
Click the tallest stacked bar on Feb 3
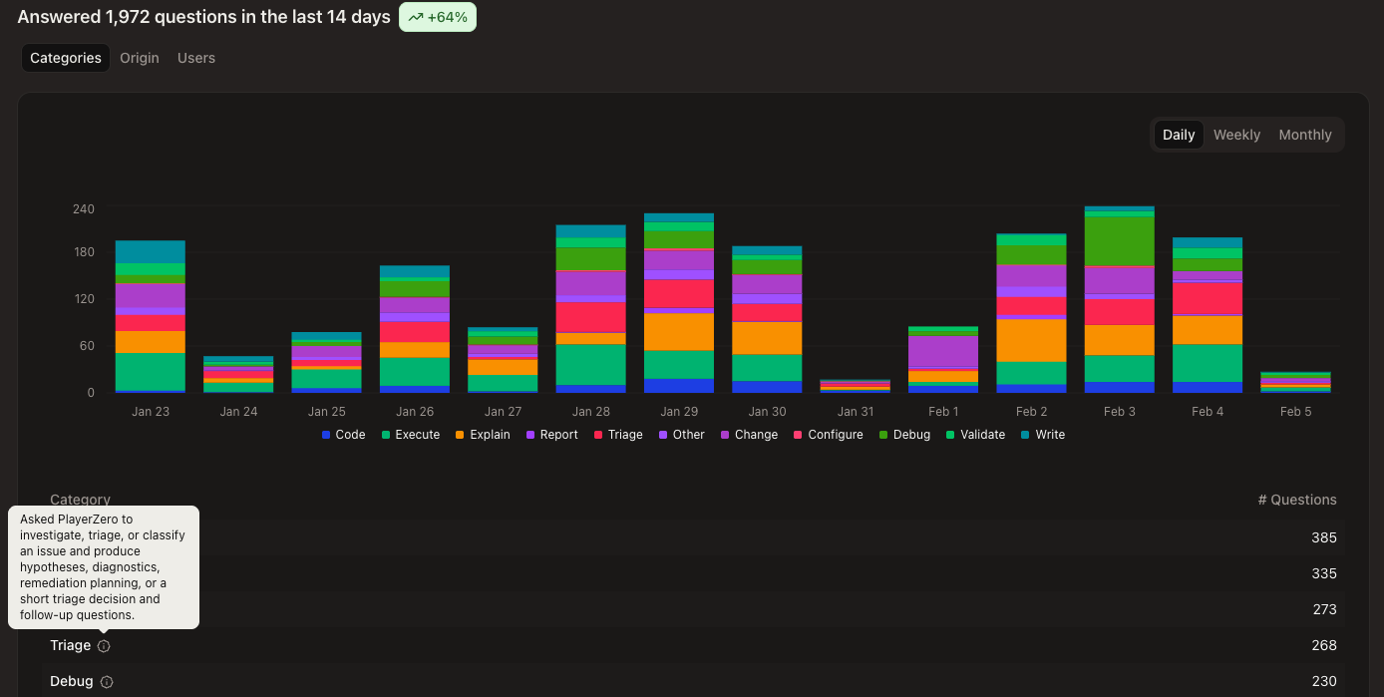click(1119, 299)
